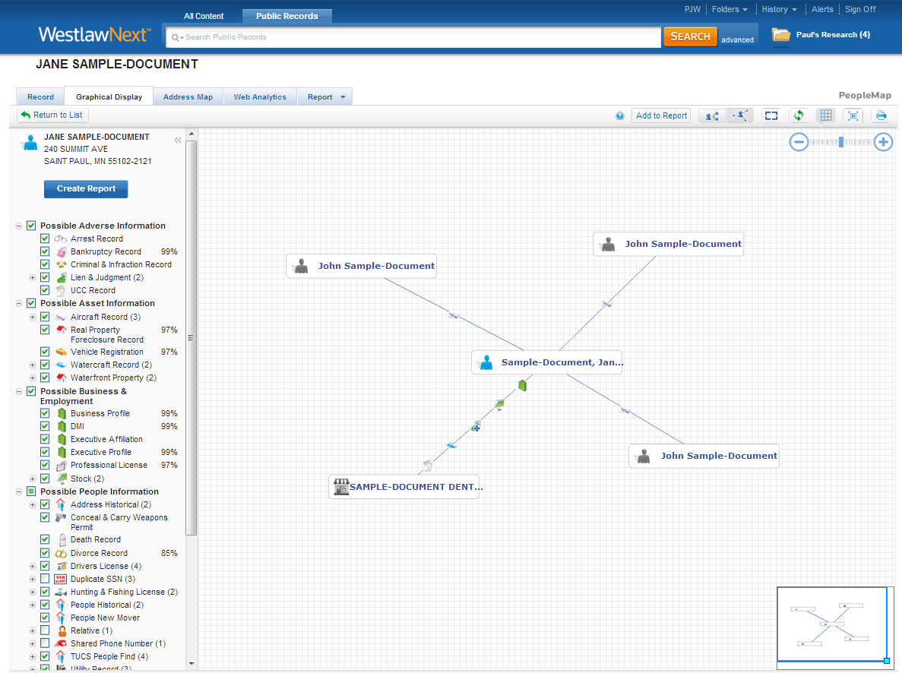The width and height of the screenshot is (902, 673).
Task: Toggle full screen view icon
Action: (771, 115)
